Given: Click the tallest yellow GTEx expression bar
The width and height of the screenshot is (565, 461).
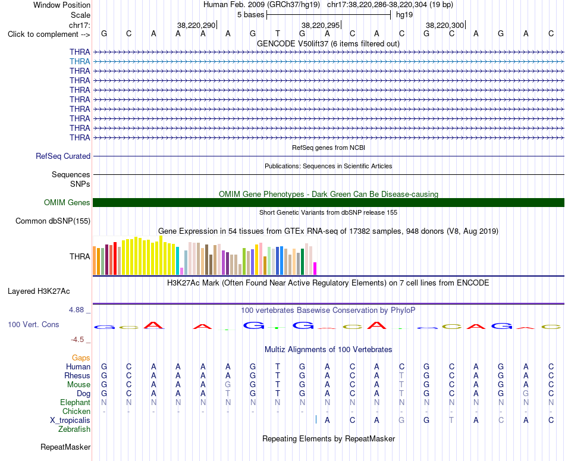Looking at the screenshot, I should click(161, 255).
